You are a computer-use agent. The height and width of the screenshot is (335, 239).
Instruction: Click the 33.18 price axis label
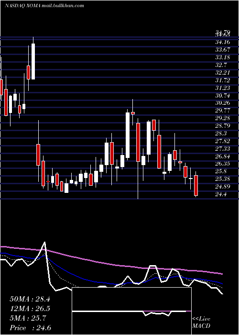coord(223,57)
